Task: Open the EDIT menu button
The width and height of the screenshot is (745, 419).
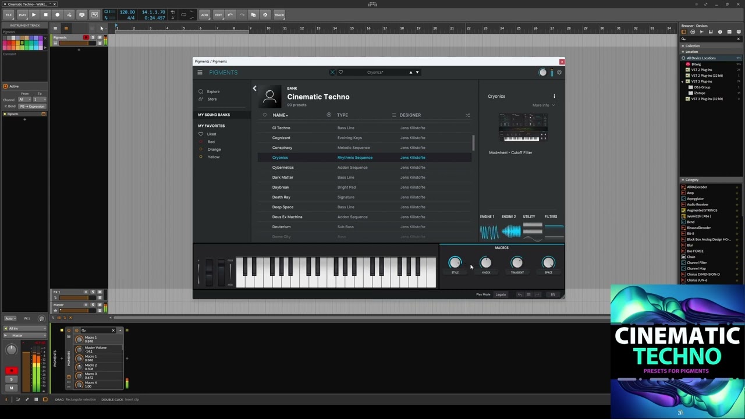Action: click(x=218, y=15)
